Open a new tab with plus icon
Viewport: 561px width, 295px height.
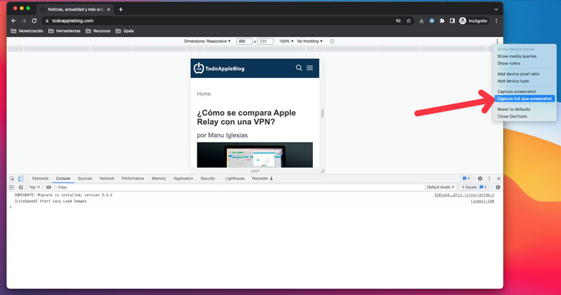121,10
